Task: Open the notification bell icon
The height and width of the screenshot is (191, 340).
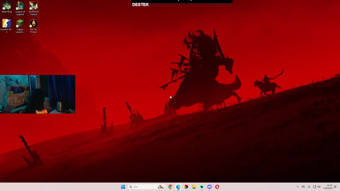Action: [335, 187]
